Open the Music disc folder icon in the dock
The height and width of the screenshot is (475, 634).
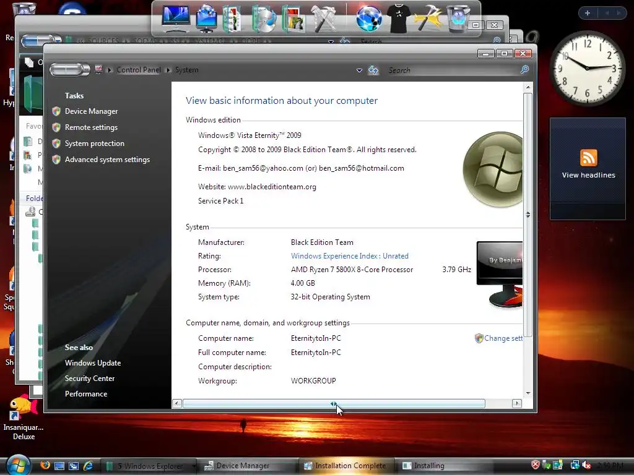coord(264,18)
